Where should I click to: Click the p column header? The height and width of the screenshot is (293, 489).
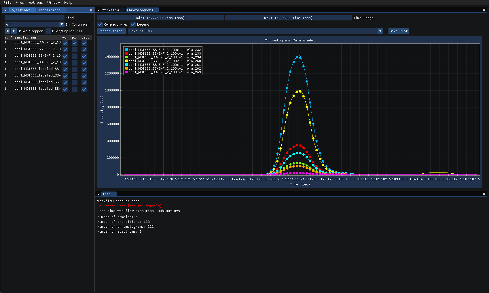[75, 37]
